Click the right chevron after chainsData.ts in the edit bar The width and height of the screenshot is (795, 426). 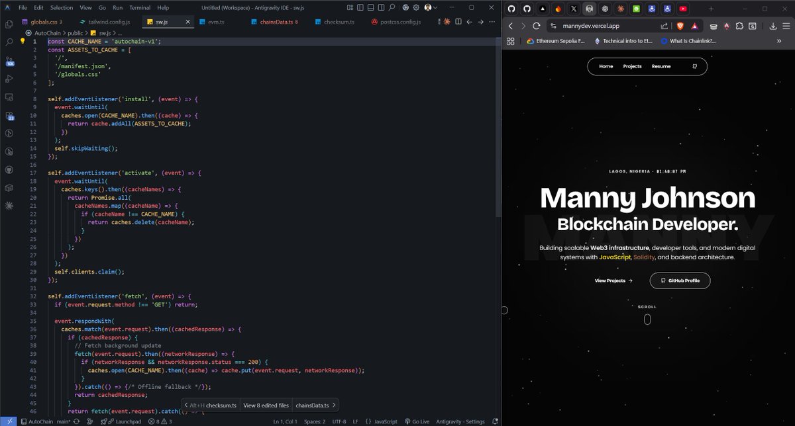click(334, 405)
